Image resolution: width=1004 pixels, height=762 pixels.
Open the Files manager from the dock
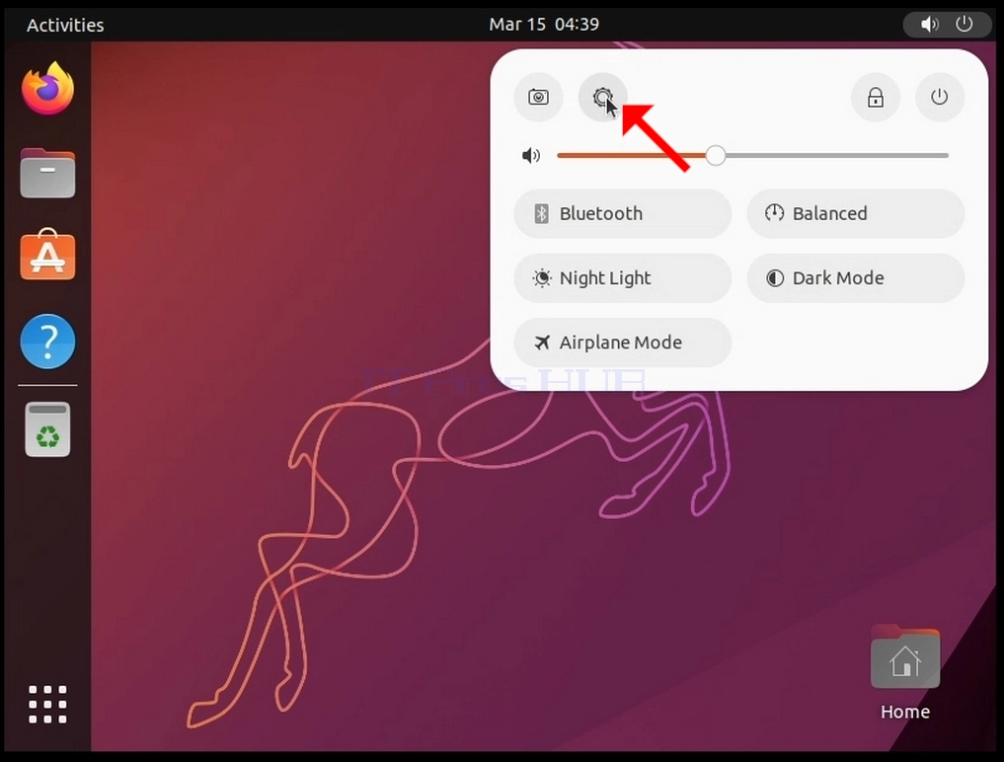click(x=48, y=173)
